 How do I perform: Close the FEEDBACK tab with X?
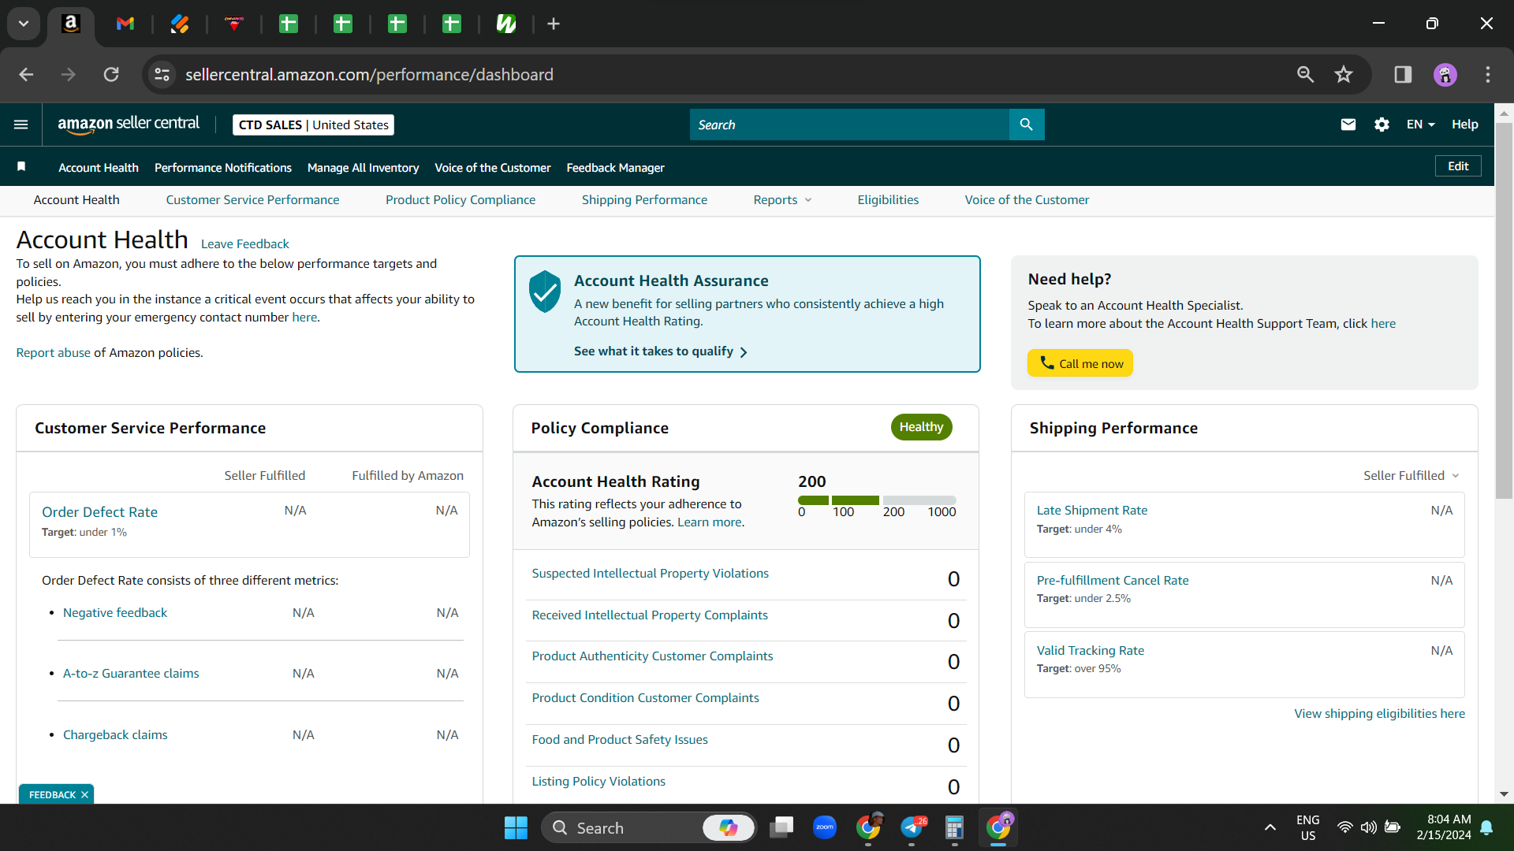tap(84, 794)
